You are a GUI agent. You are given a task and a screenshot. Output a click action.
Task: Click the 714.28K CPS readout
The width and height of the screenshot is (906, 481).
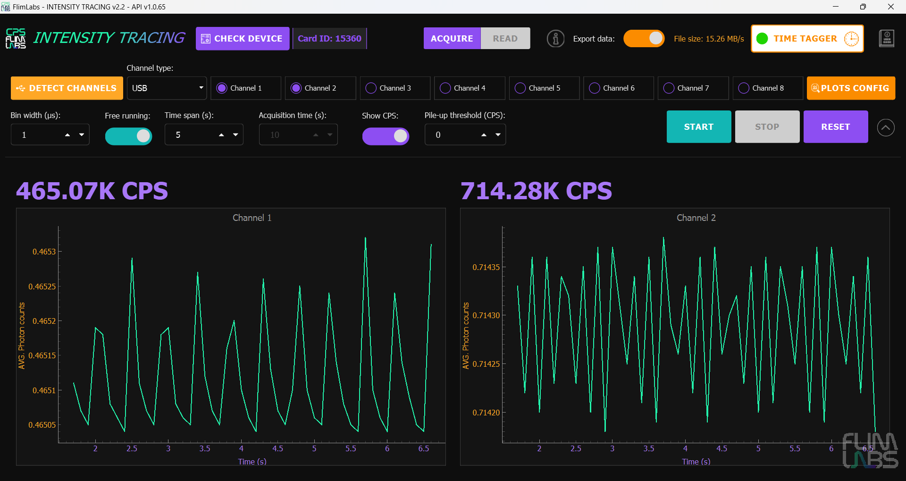point(536,191)
